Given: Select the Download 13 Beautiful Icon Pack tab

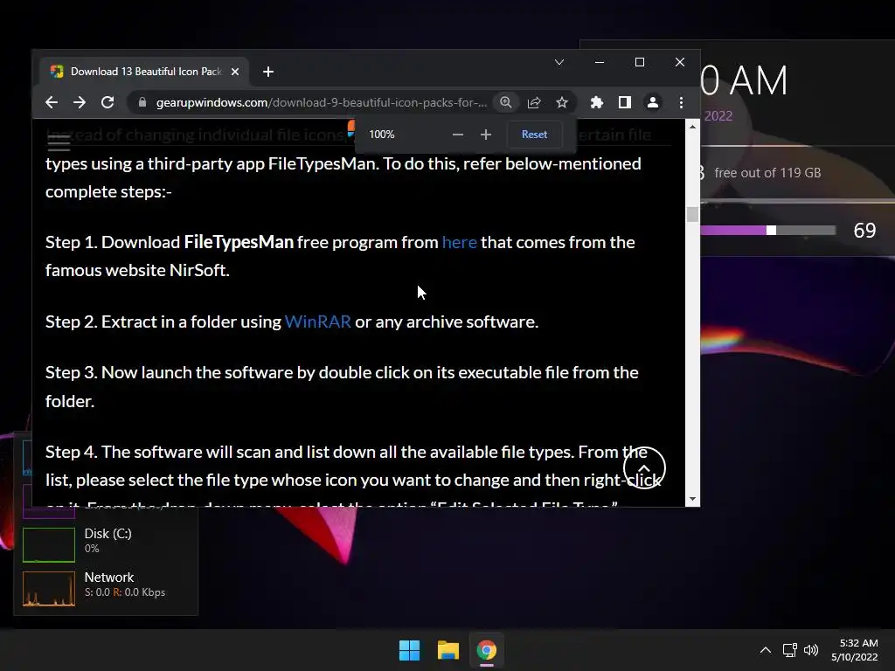Looking at the screenshot, I should 144,72.
